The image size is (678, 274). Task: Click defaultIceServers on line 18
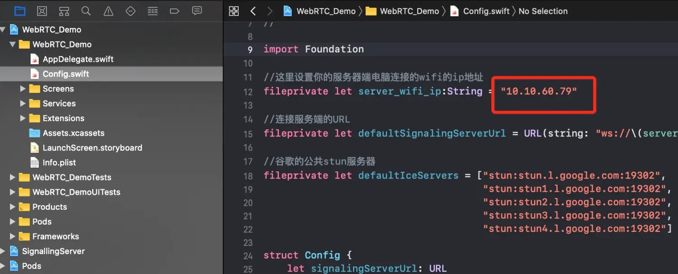point(408,175)
